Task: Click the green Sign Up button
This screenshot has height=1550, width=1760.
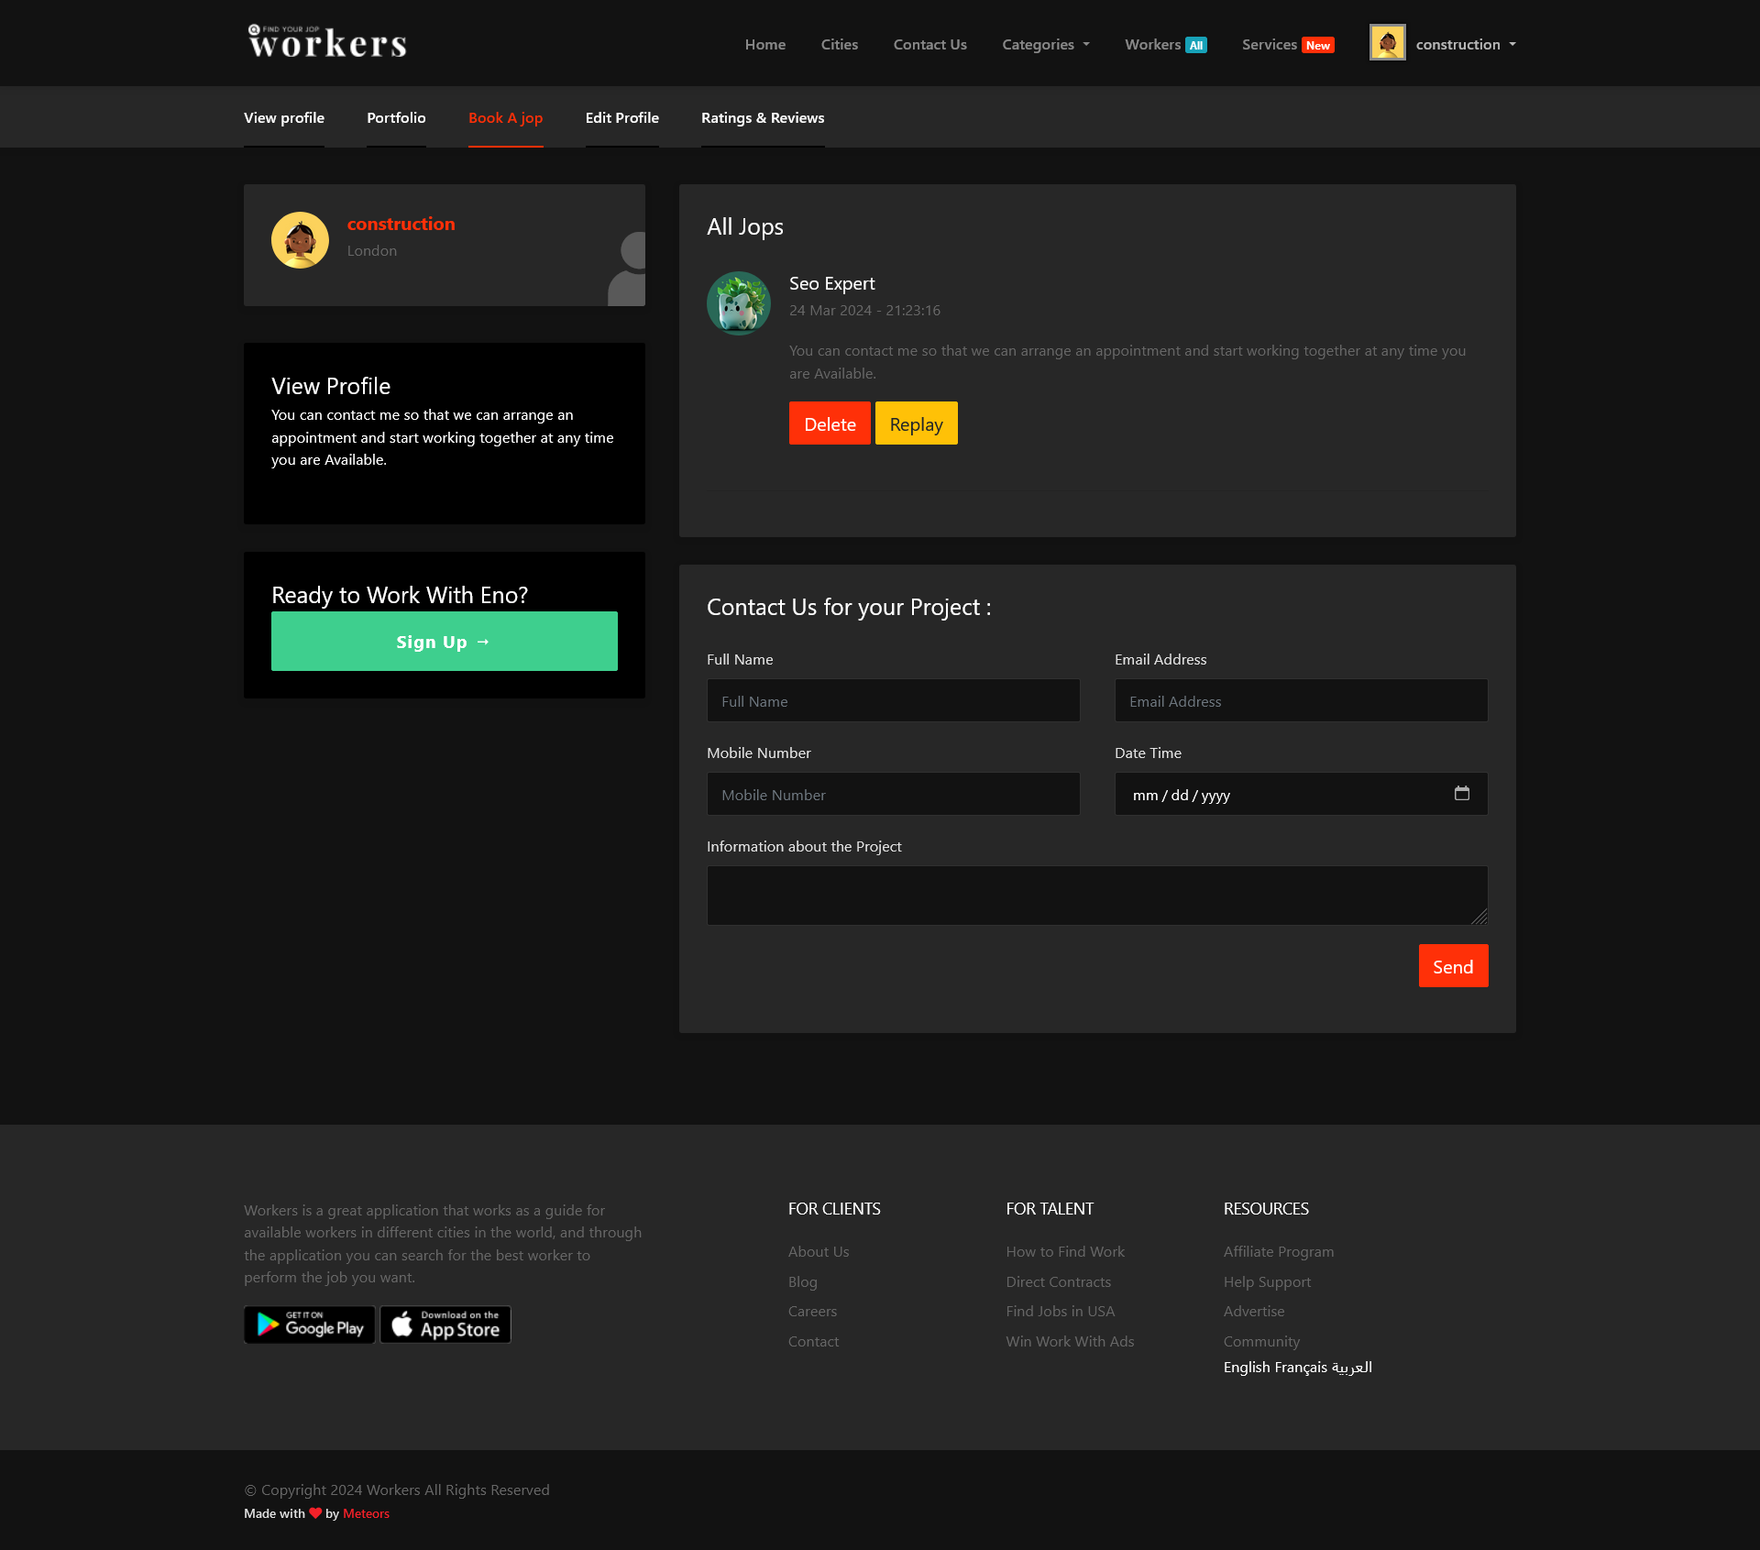Action: pos(444,642)
